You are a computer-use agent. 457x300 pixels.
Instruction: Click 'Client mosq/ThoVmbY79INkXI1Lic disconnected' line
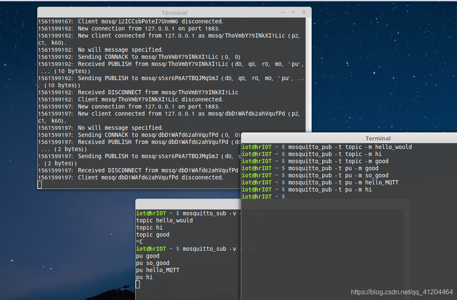131,100
